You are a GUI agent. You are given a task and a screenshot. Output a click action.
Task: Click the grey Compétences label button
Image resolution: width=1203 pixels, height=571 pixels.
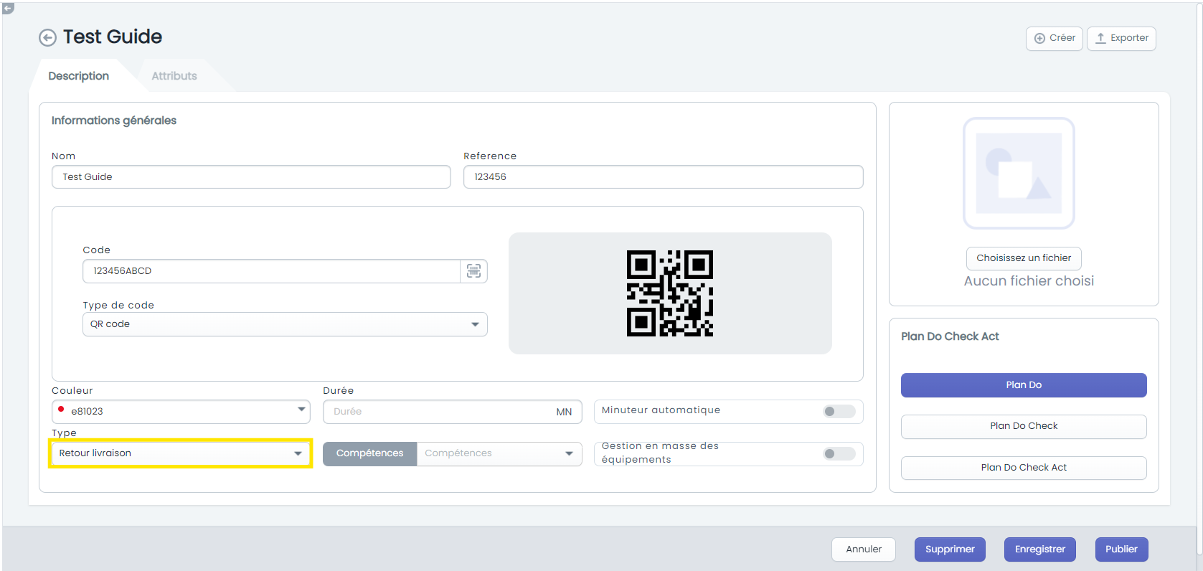pos(369,453)
